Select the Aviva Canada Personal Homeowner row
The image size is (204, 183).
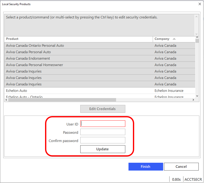click(100, 65)
